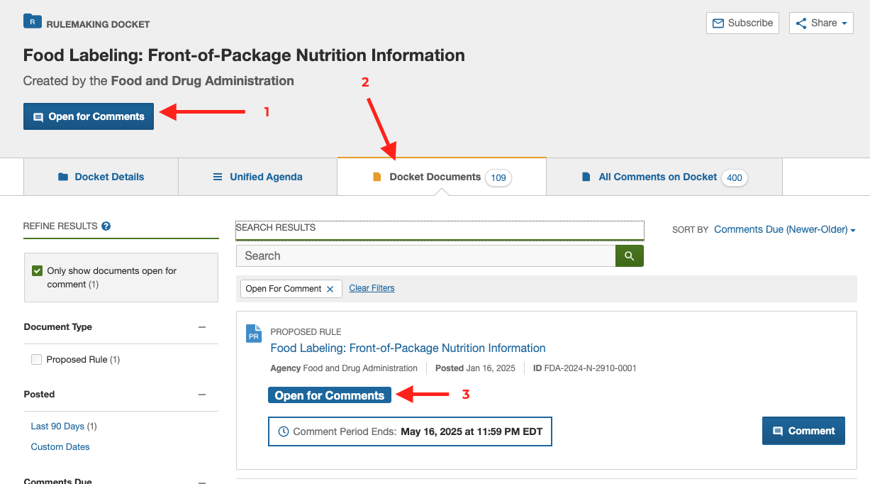Open the Sort By Comments Due dropdown
The image size is (870, 484).
point(784,229)
